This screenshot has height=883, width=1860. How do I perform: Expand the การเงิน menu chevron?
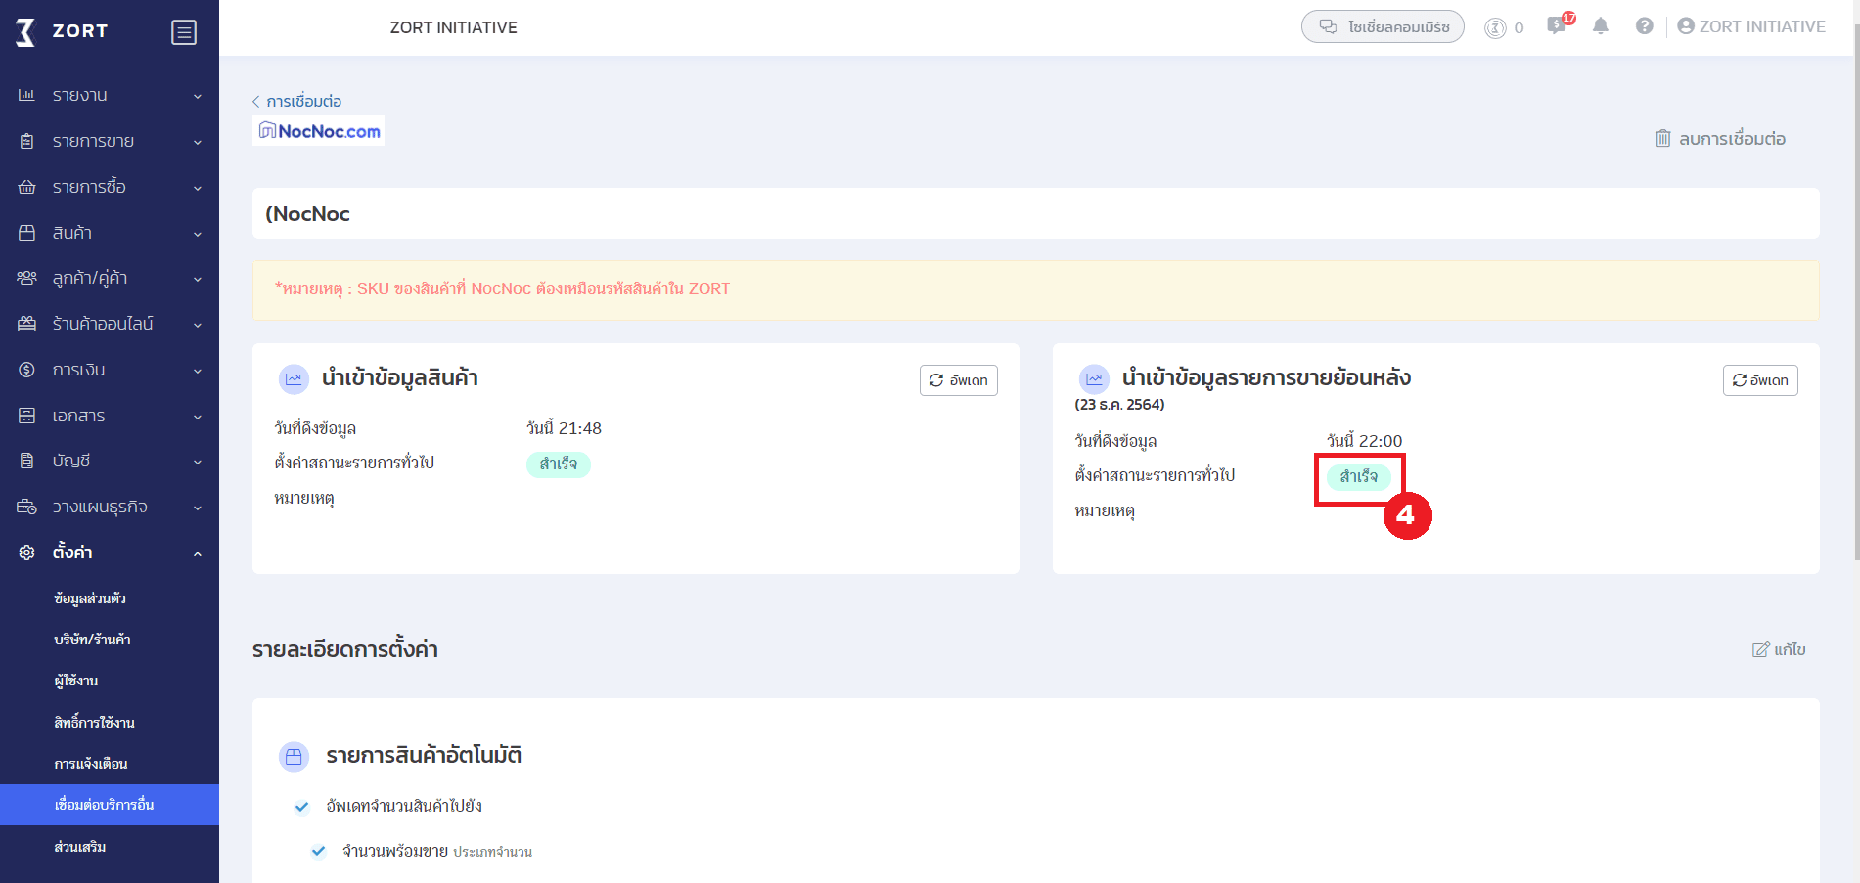(x=198, y=371)
